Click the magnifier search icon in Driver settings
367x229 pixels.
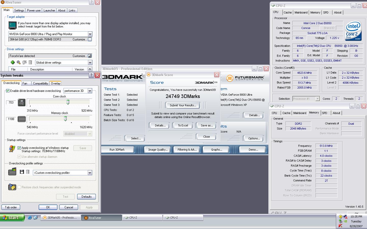(19, 62)
